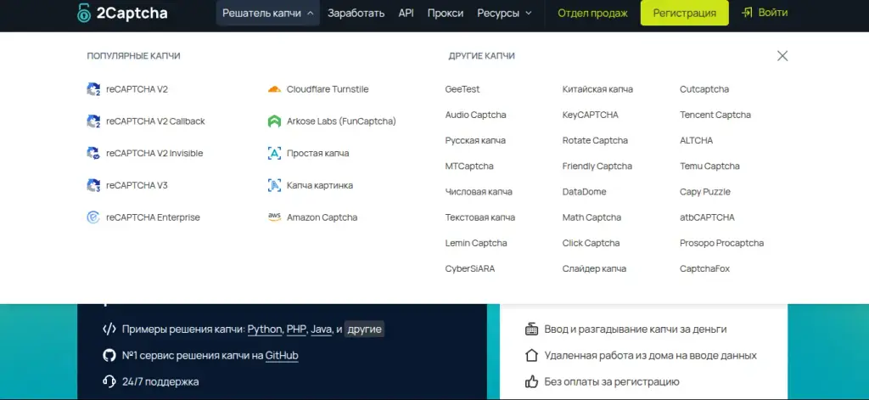The height and width of the screenshot is (400, 869).
Task: Click the code brackets icon near Примеры
Action: pyautogui.click(x=109, y=329)
